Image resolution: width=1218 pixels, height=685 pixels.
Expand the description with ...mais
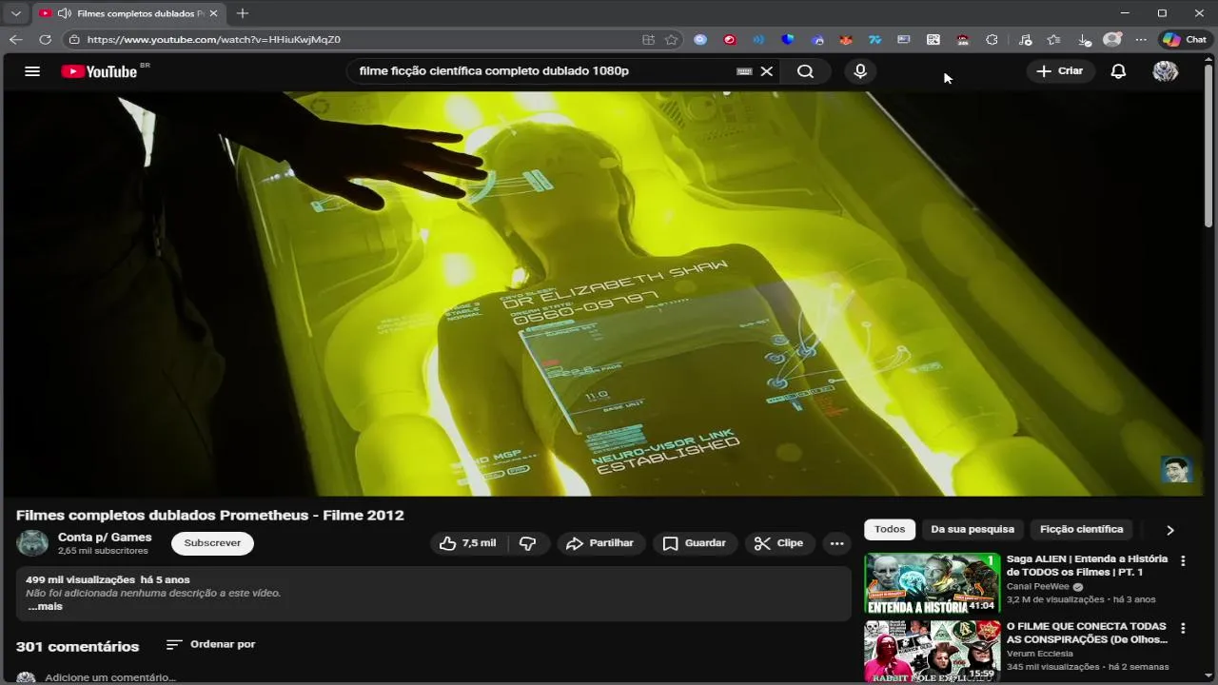[45, 606]
